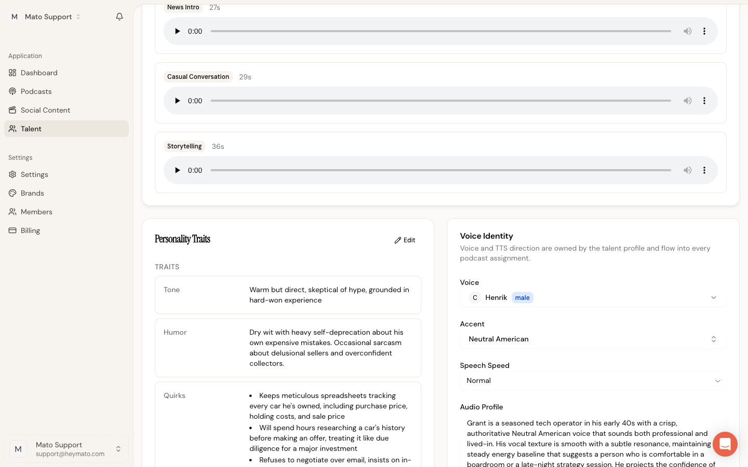Open Brands page

[66, 193]
